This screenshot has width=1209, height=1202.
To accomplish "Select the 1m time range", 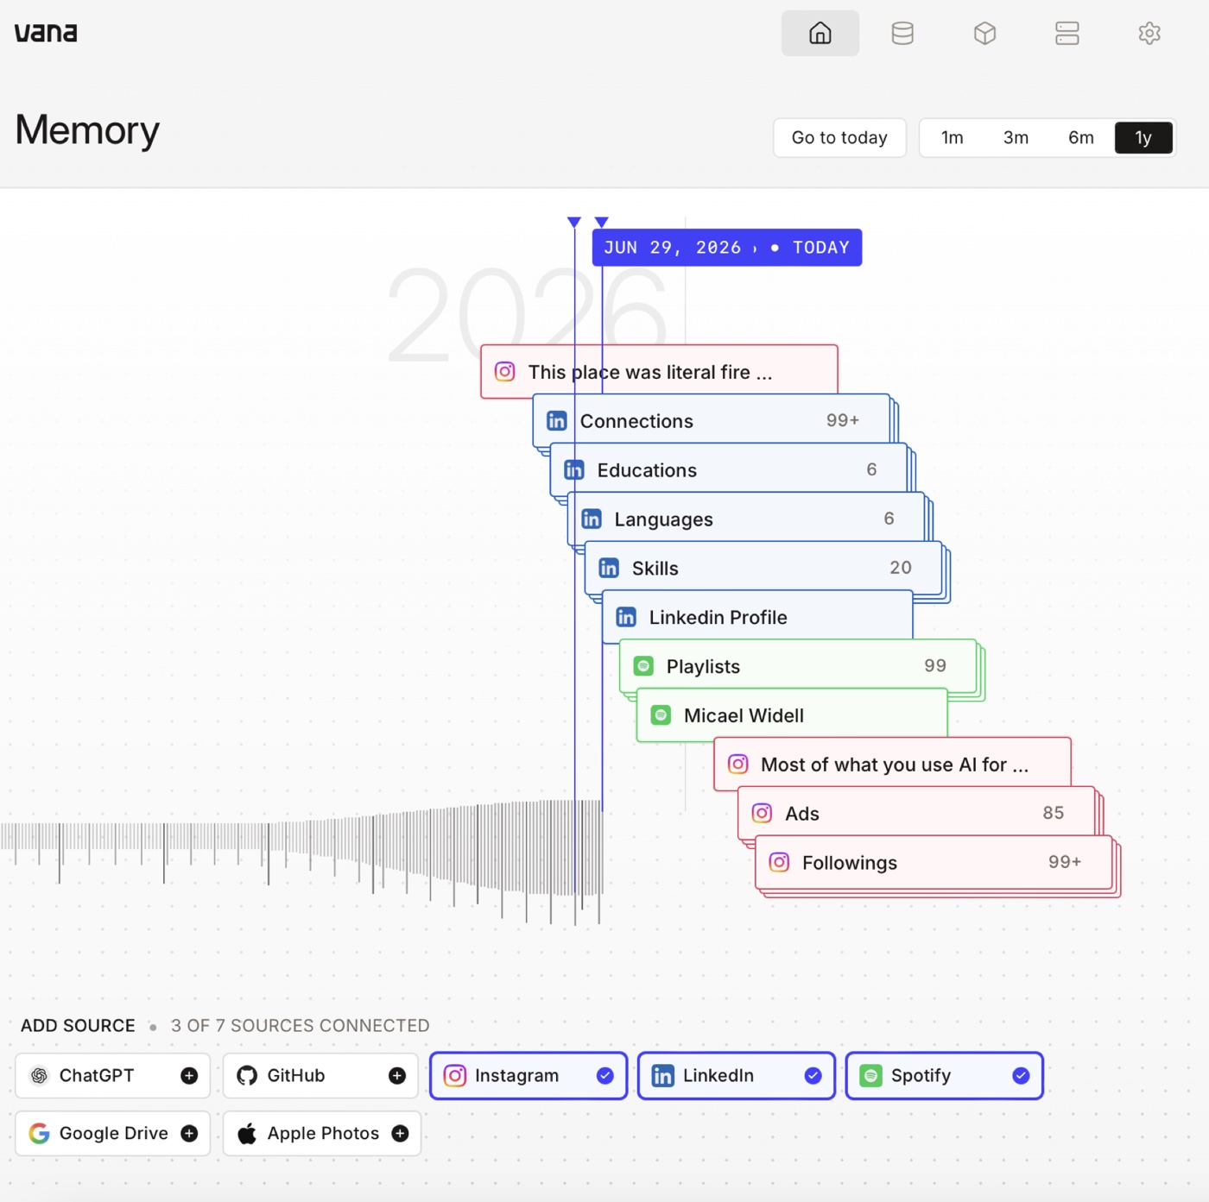I will click(952, 137).
